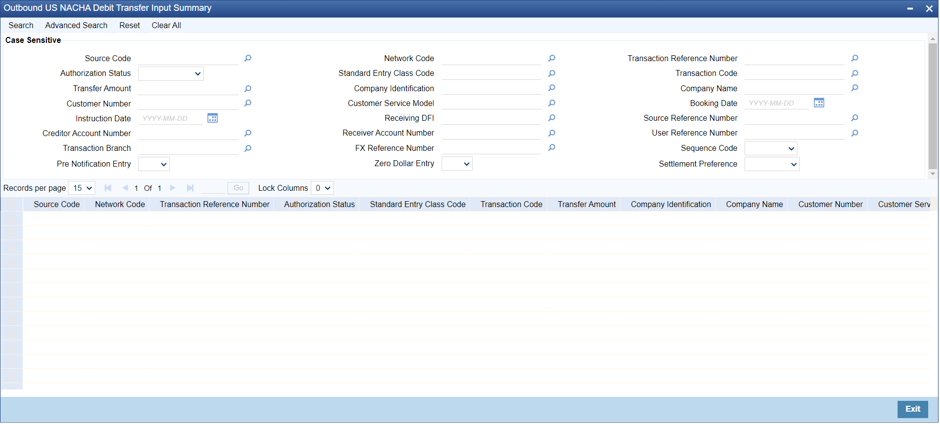
Task: Focus the Receiving DFI input field
Action: tap(491, 118)
